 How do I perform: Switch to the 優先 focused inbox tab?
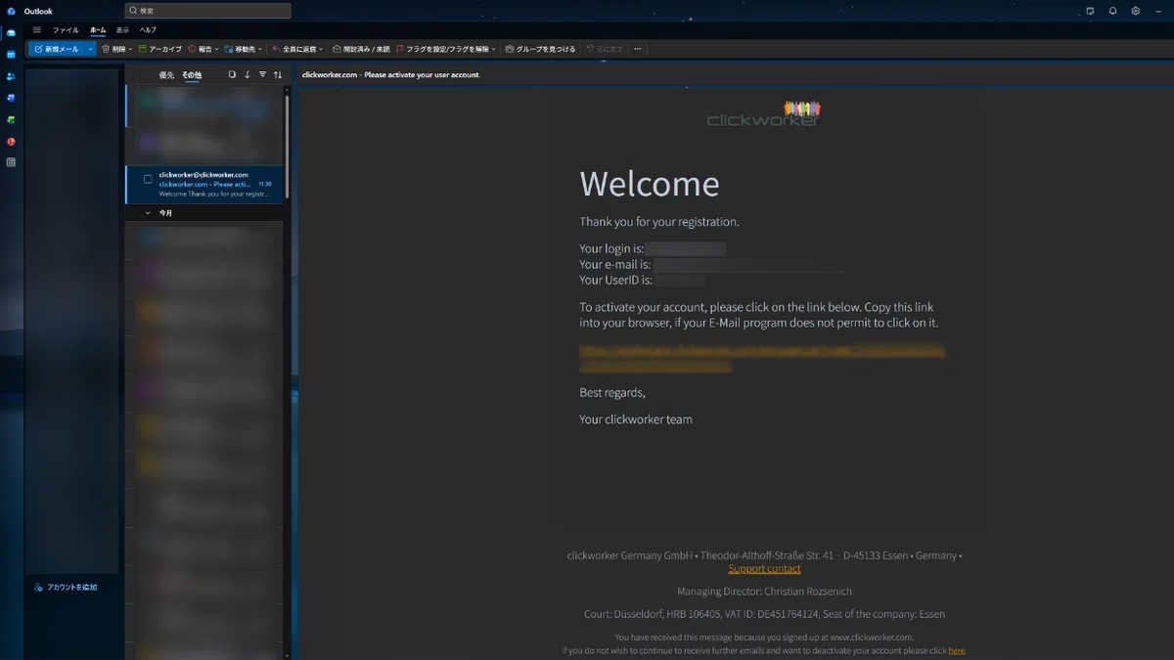click(x=166, y=74)
